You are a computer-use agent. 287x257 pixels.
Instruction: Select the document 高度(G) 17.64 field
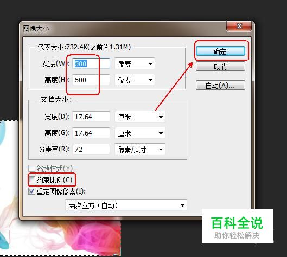click(91, 133)
